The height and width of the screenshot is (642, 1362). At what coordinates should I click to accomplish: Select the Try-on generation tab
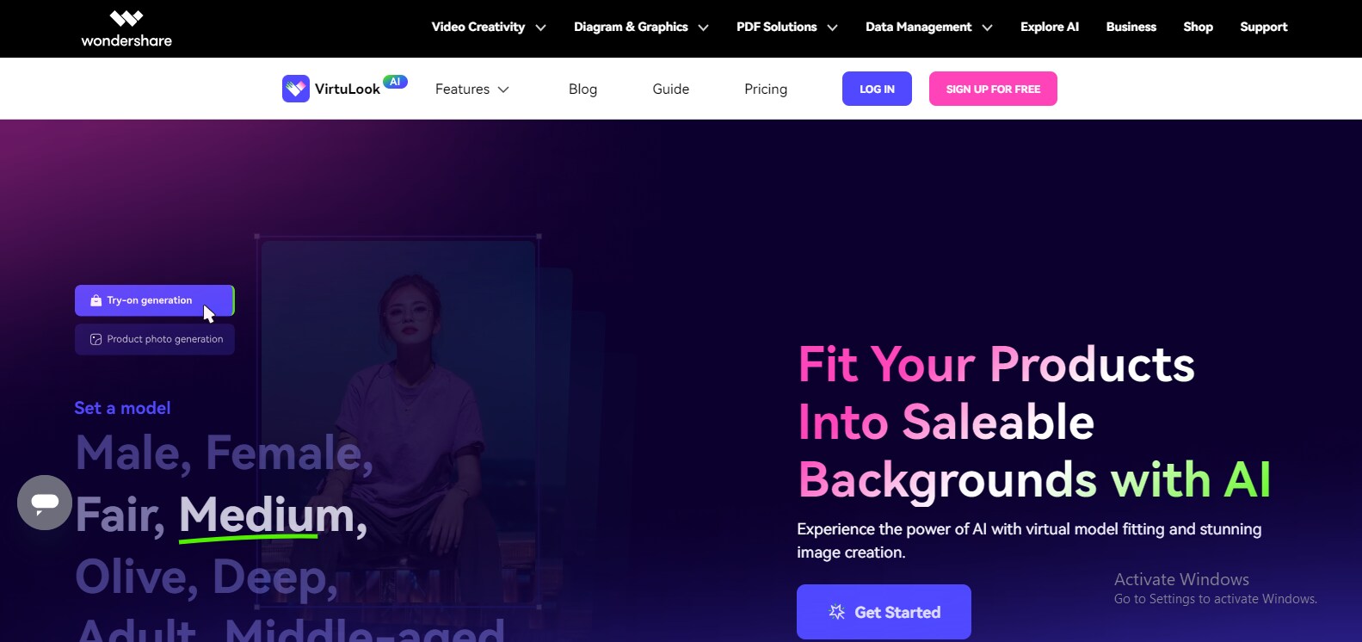click(x=154, y=300)
